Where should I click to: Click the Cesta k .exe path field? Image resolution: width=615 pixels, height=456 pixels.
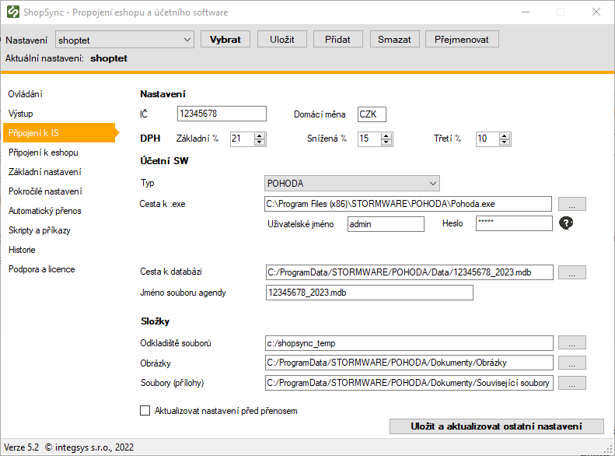pos(408,204)
